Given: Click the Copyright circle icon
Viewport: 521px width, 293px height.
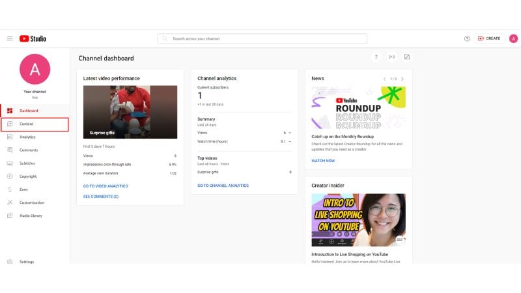Looking at the screenshot, I should pyautogui.click(x=10, y=176).
